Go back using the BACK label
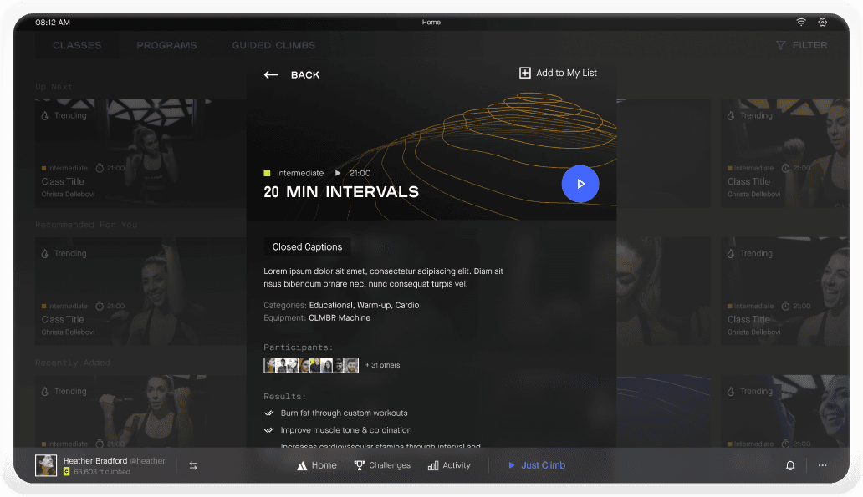 coord(305,75)
